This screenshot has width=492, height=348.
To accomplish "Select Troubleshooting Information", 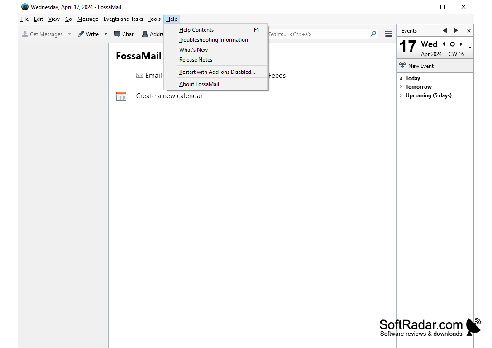I will [215, 40].
